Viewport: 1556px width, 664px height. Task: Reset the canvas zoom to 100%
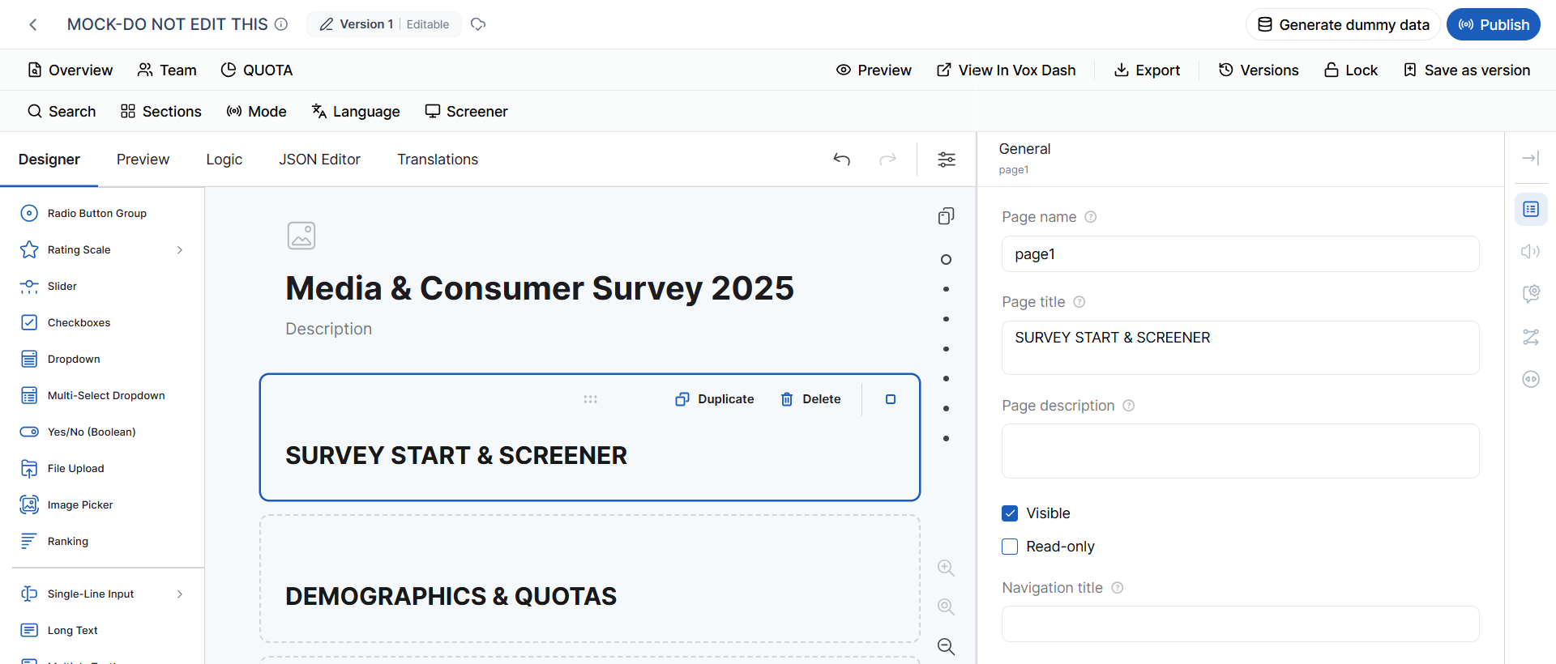click(946, 607)
